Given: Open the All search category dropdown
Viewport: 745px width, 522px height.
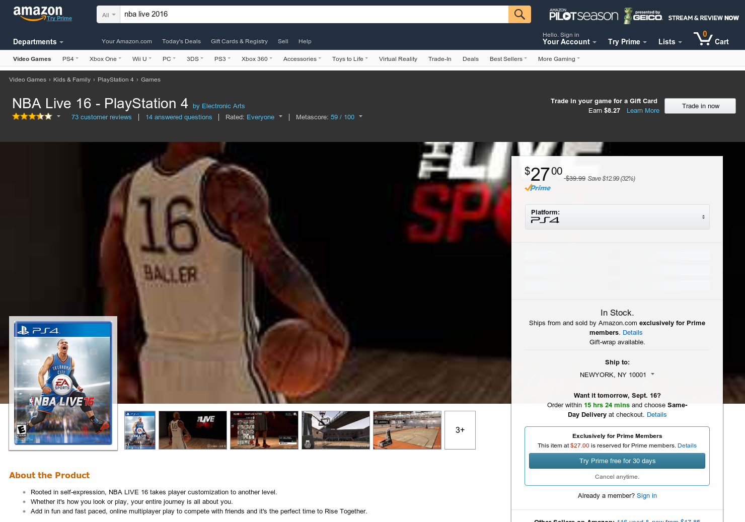Looking at the screenshot, I should click(108, 15).
